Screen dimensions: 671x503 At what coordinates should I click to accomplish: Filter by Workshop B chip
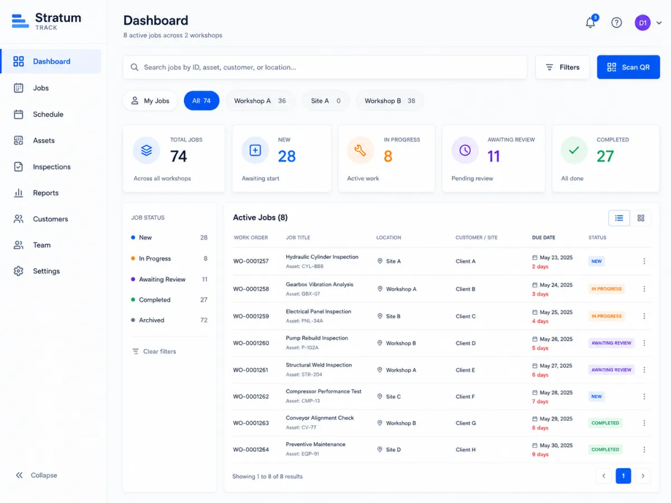(x=390, y=101)
